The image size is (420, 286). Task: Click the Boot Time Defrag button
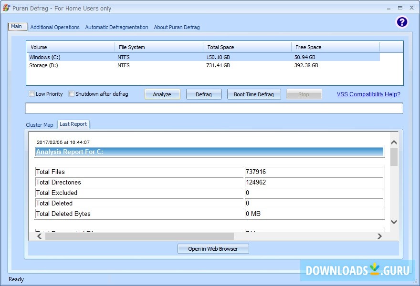pos(253,94)
